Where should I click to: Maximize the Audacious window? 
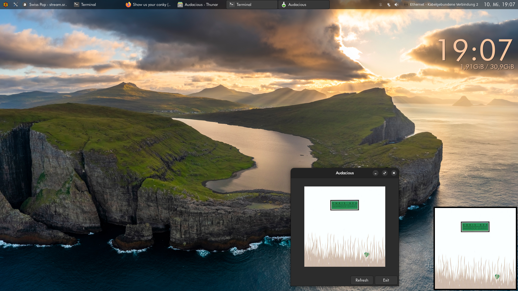point(385,173)
